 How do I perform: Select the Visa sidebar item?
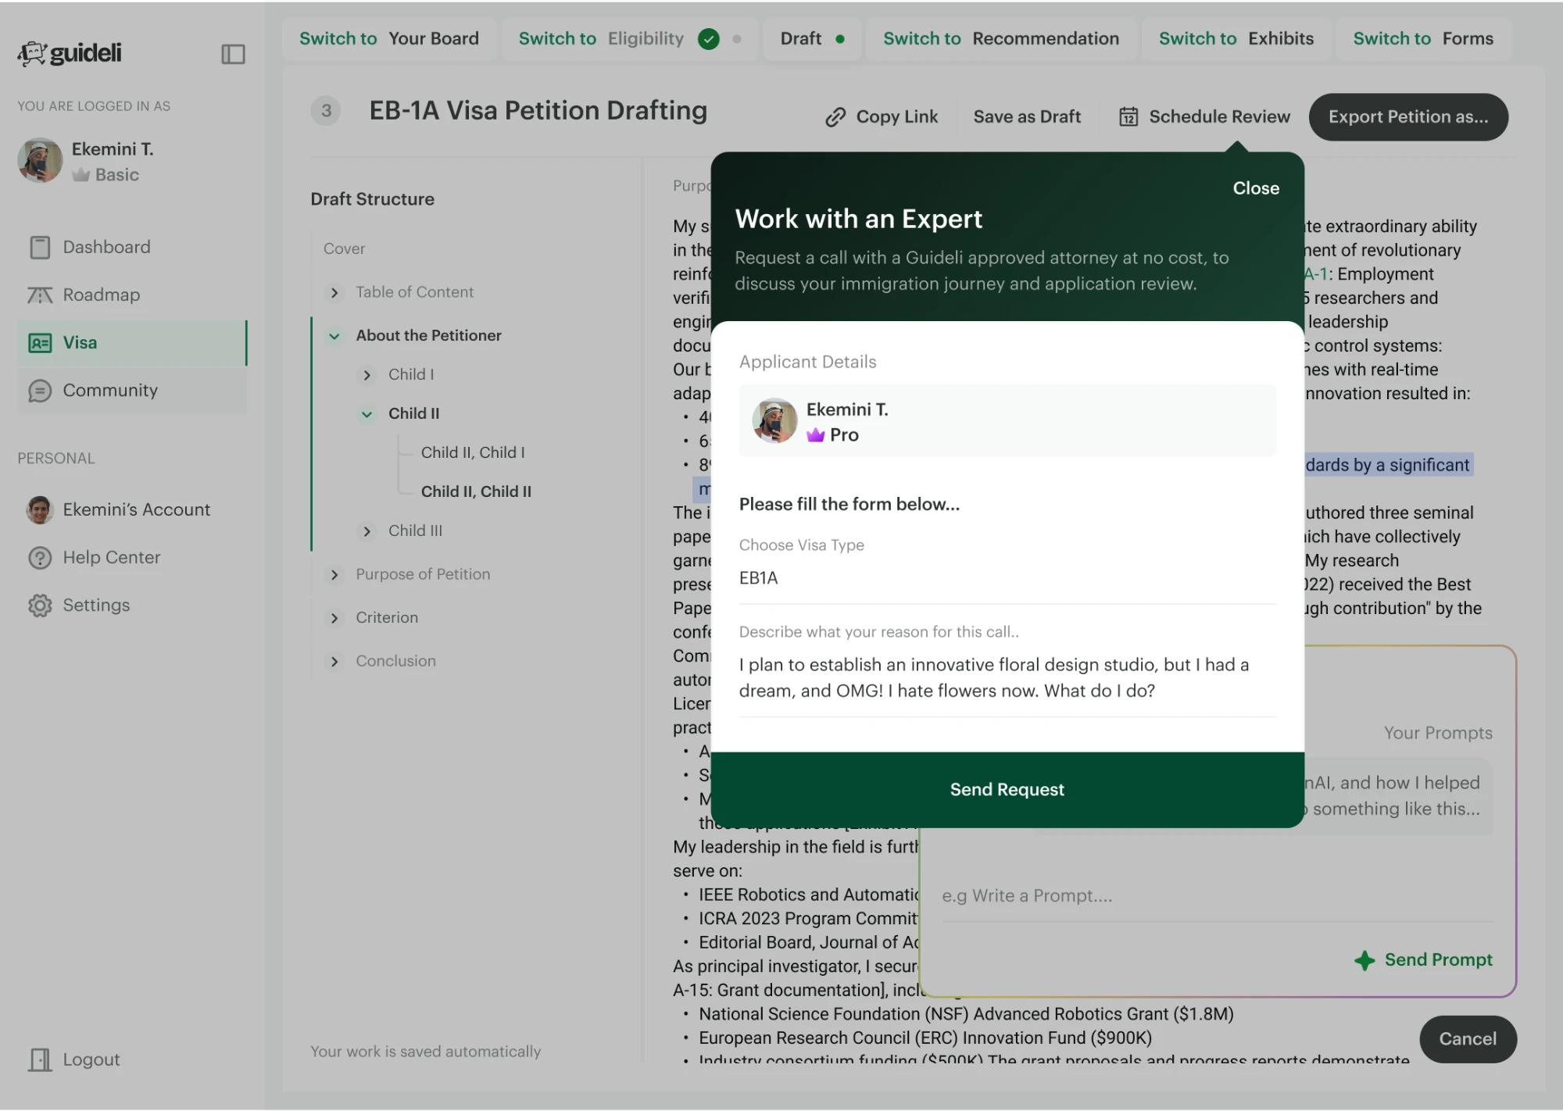131,342
